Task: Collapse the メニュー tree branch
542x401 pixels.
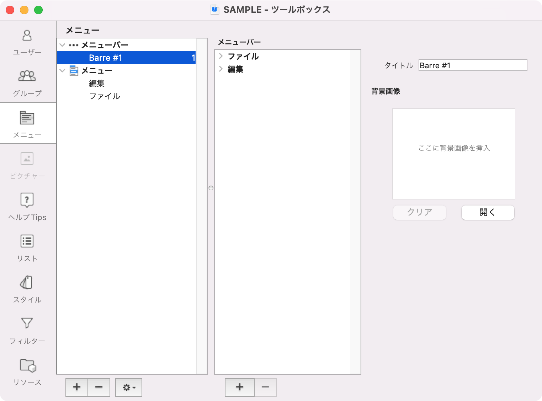Action: (62, 70)
